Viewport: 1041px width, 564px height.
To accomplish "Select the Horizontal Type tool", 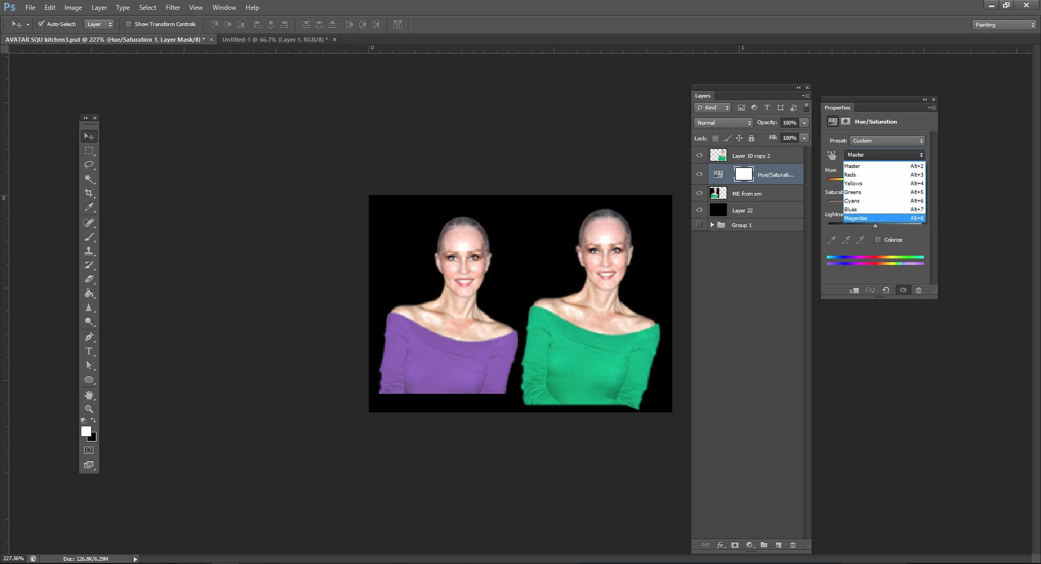I will pos(89,351).
